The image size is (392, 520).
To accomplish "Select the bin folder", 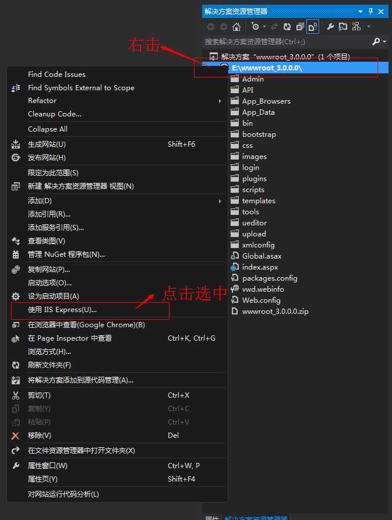I will coord(248,123).
